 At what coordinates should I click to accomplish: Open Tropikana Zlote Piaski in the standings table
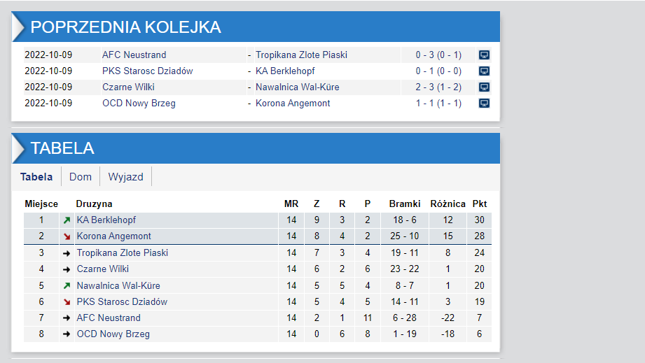(x=122, y=252)
